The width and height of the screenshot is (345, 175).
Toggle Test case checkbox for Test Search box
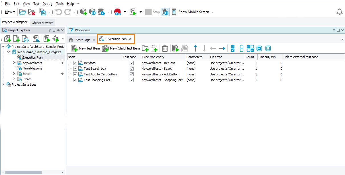(132, 69)
